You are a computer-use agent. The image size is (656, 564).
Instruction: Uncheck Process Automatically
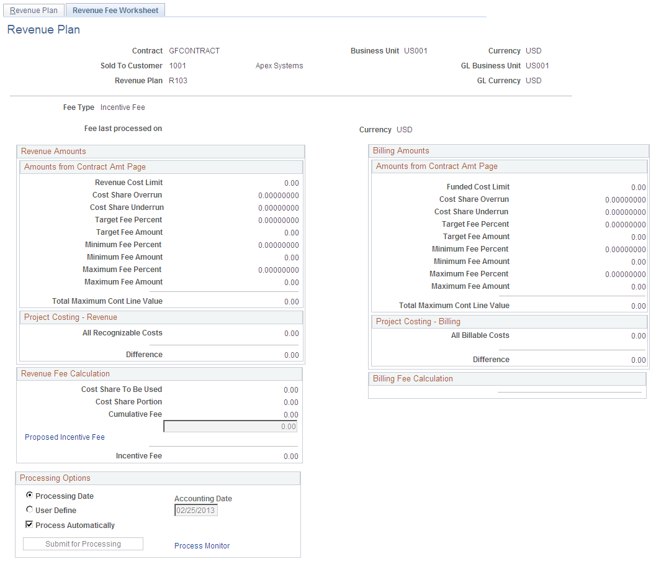tap(29, 525)
